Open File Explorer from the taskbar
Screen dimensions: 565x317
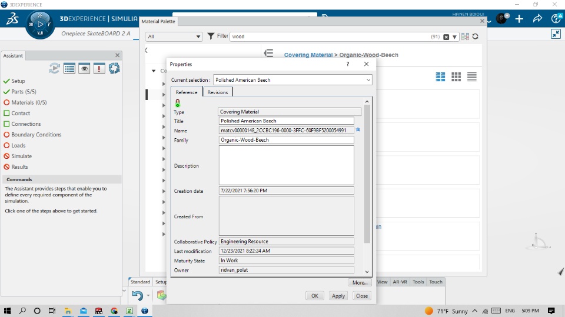(x=68, y=311)
